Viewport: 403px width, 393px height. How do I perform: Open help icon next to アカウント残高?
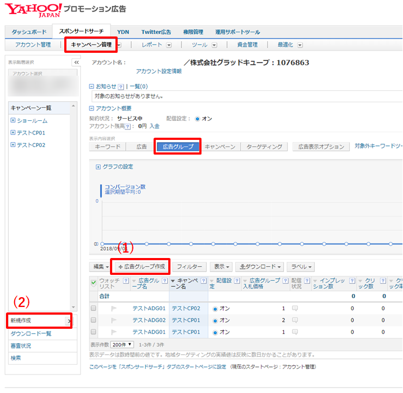tap(128, 126)
